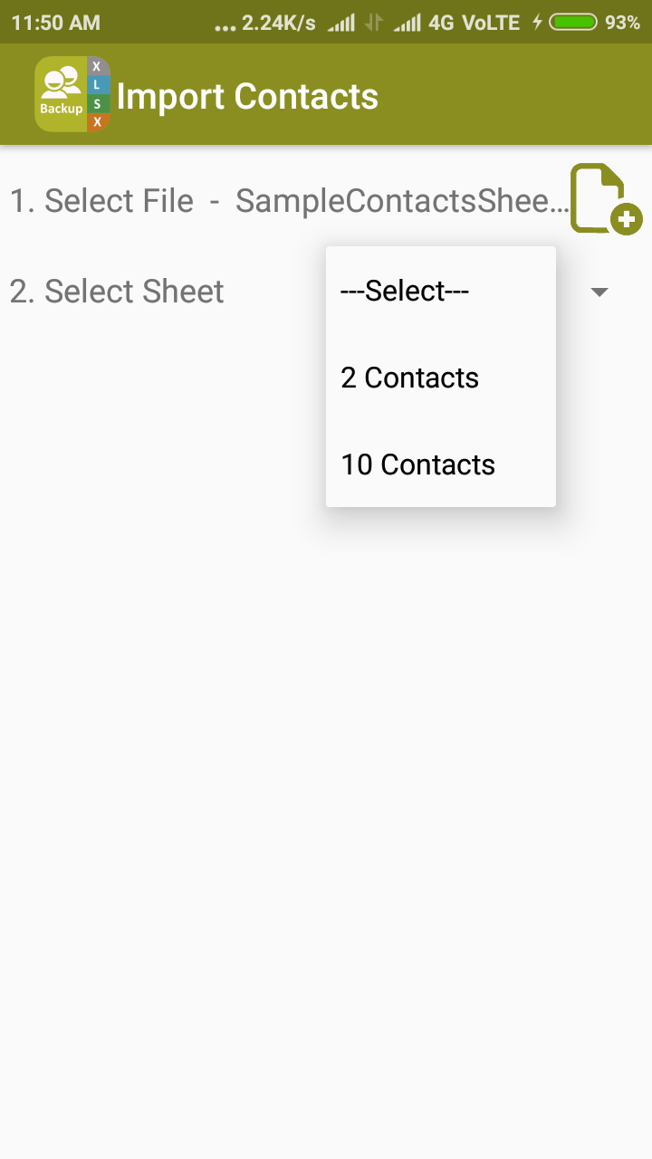652x1159 pixels.
Task: Tap the status bar clock showing 11:50 AM
Action: [x=56, y=23]
